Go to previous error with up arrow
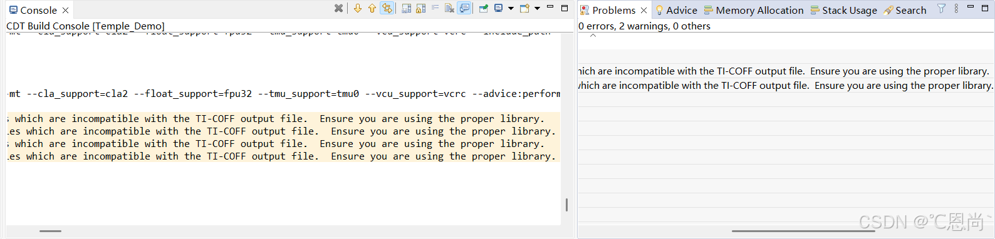The width and height of the screenshot is (995, 239). click(x=372, y=8)
